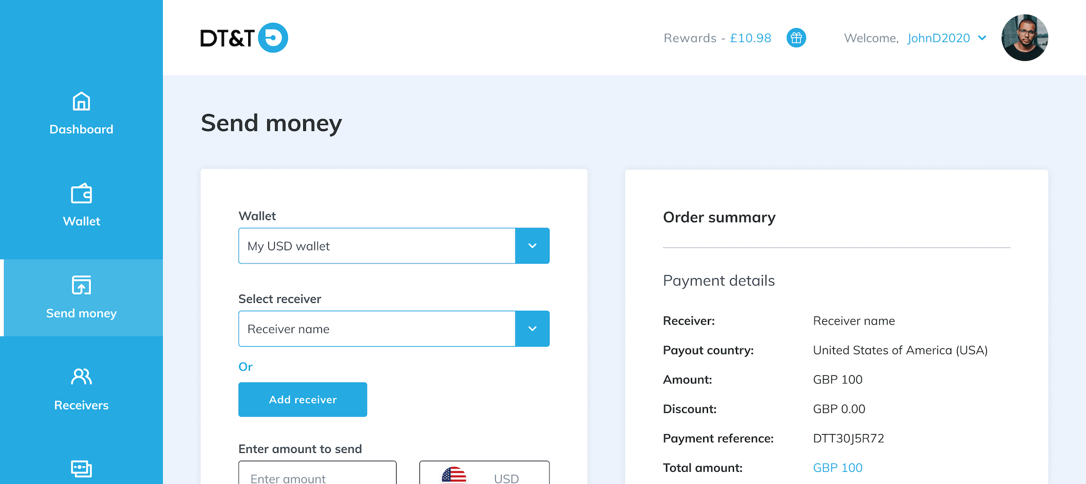Focus the Enter amount field

[317, 473]
